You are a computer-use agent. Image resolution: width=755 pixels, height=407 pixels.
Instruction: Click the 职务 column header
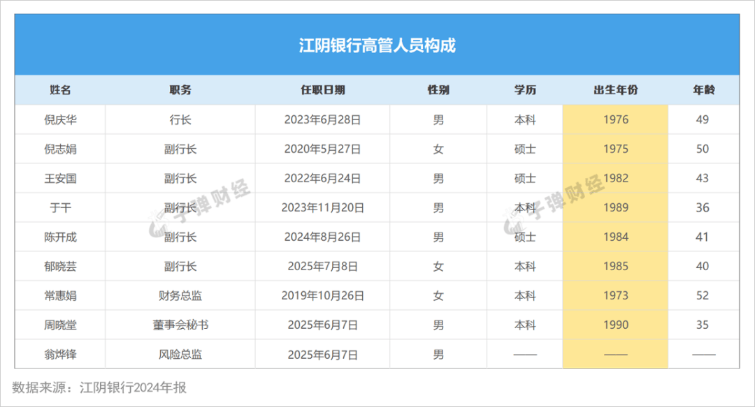point(180,90)
